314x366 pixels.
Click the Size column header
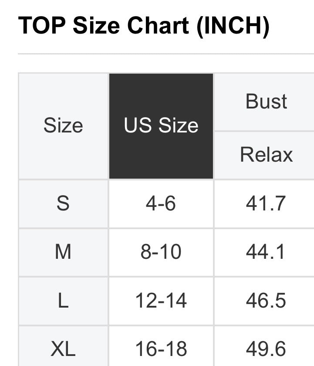pyautogui.click(x=63, y=126)
